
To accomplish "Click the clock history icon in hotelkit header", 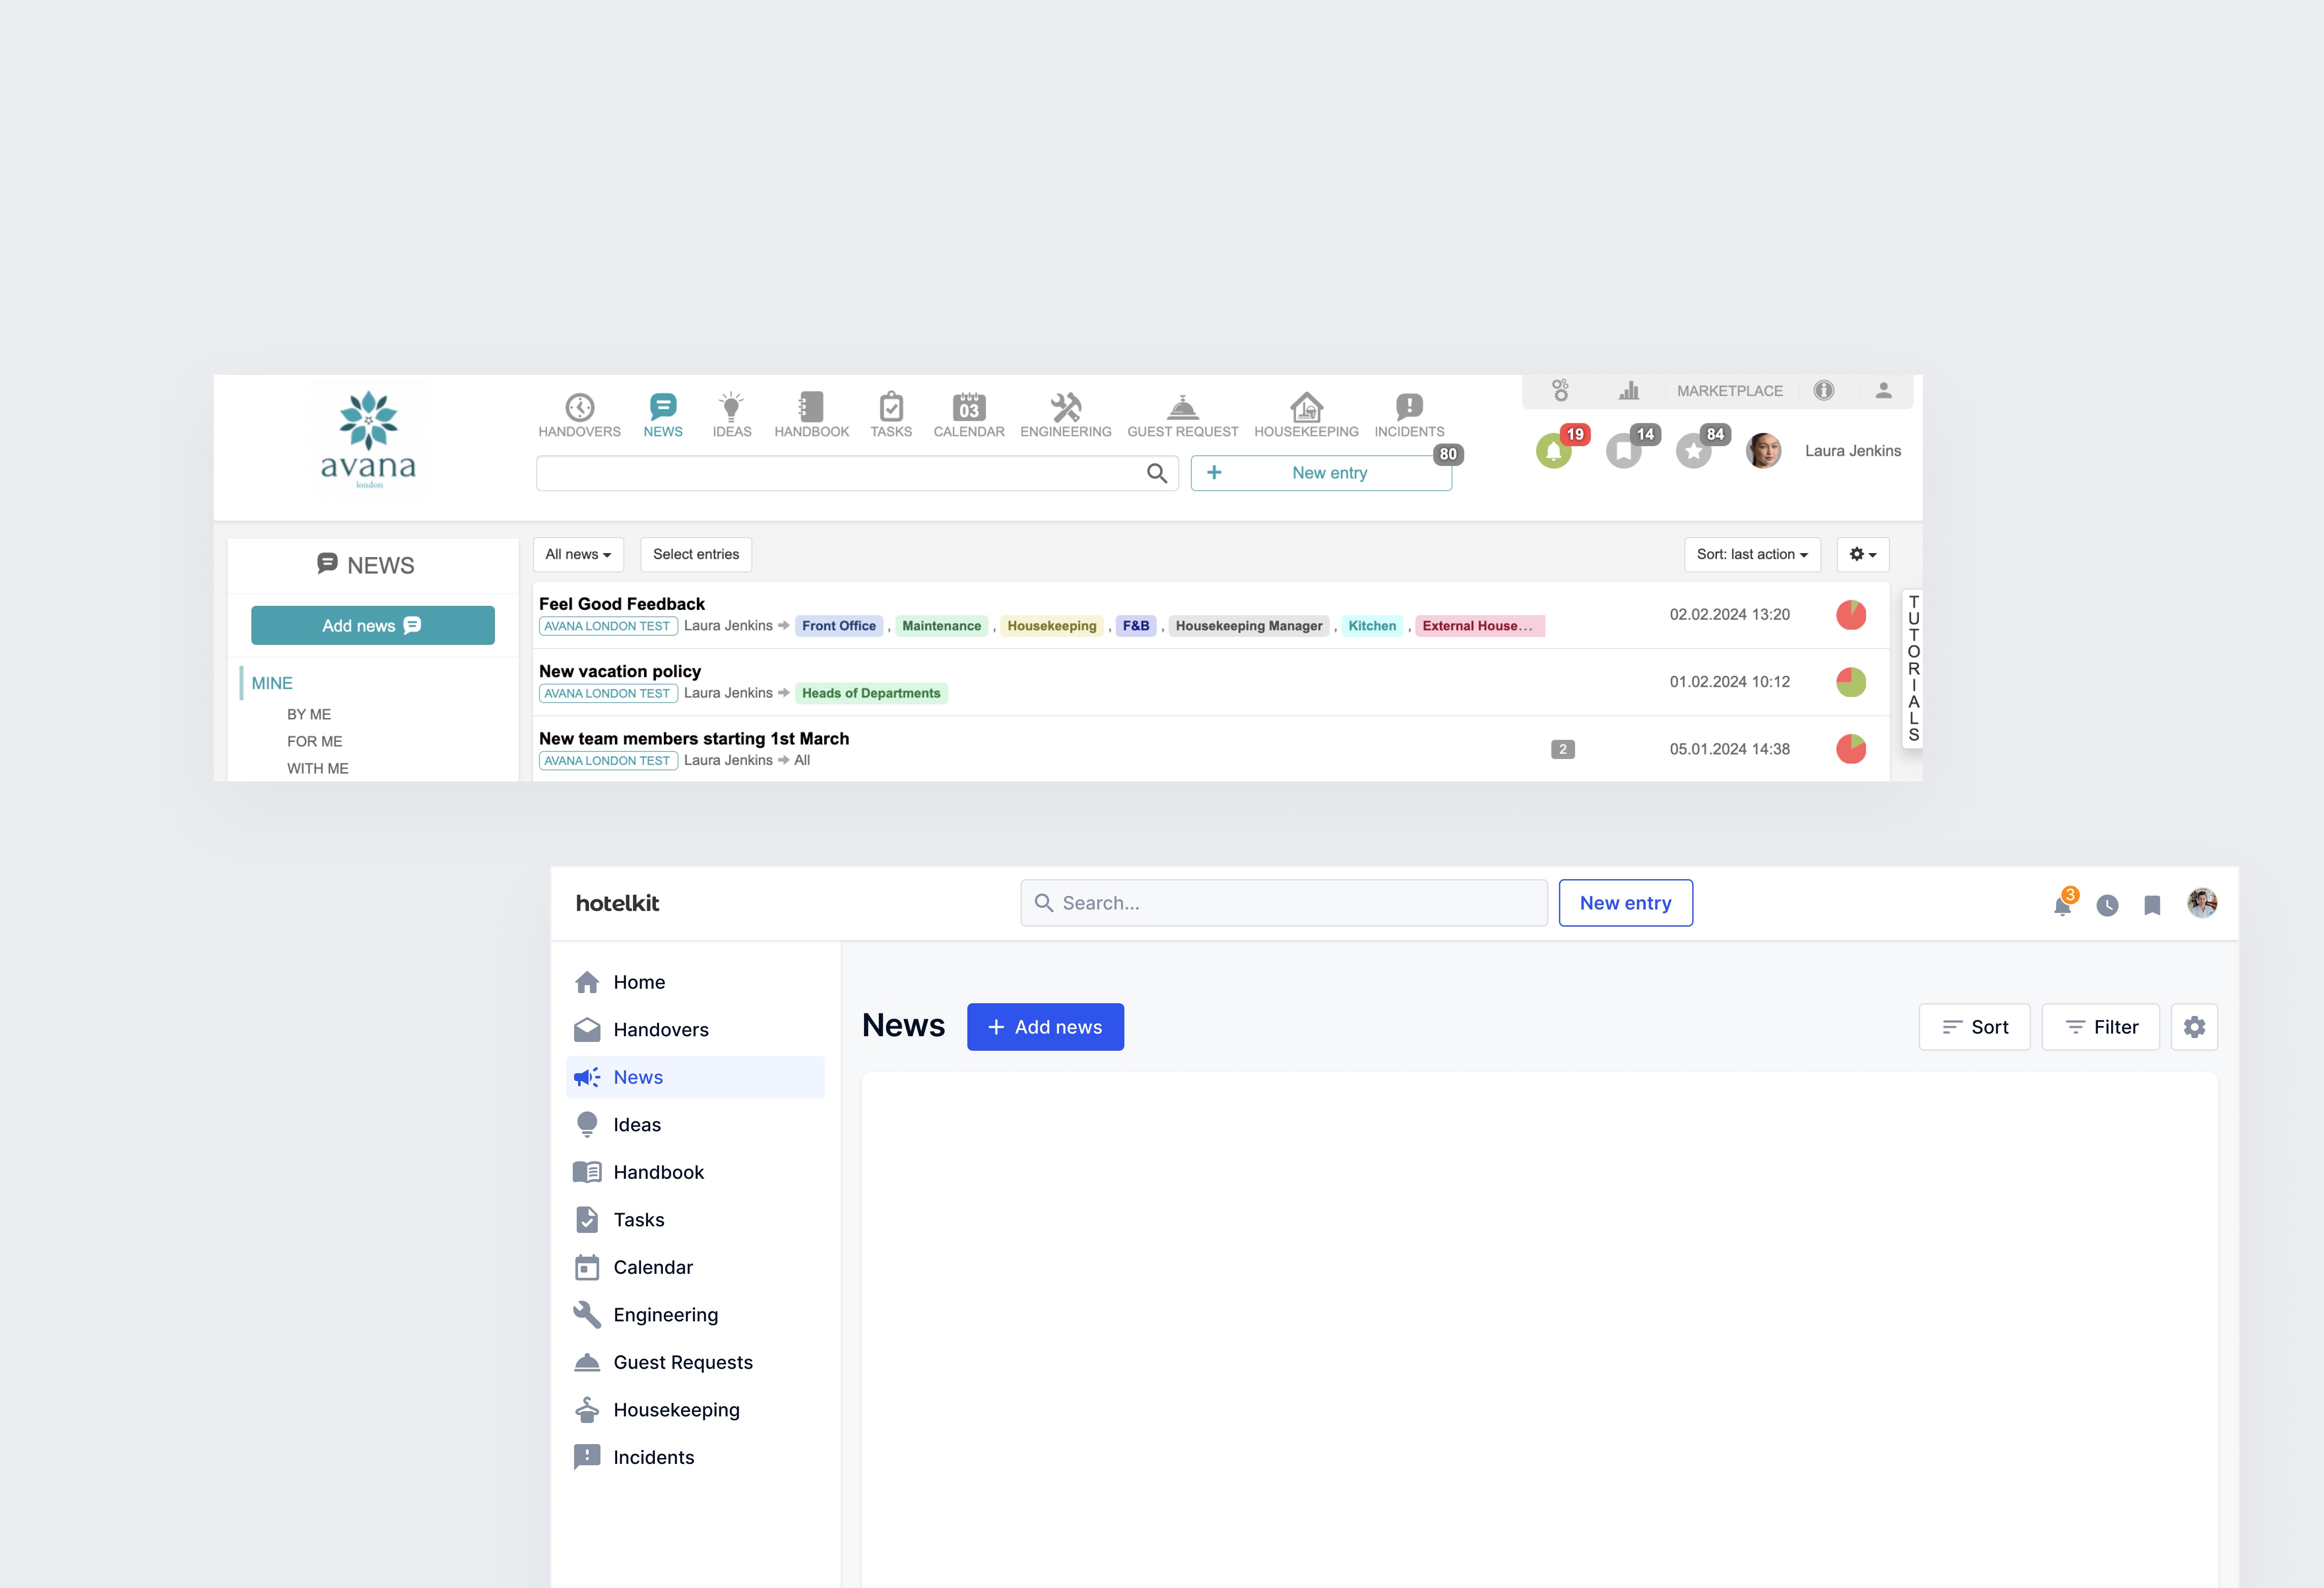I will click(x=2107, y=905).
